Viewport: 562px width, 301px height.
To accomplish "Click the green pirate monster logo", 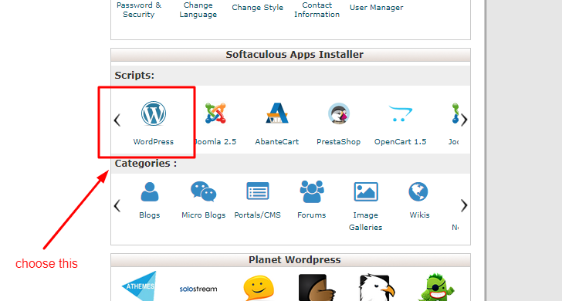I will (x=436, y=287).
